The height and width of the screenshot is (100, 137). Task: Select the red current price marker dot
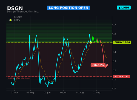[107, 65]
